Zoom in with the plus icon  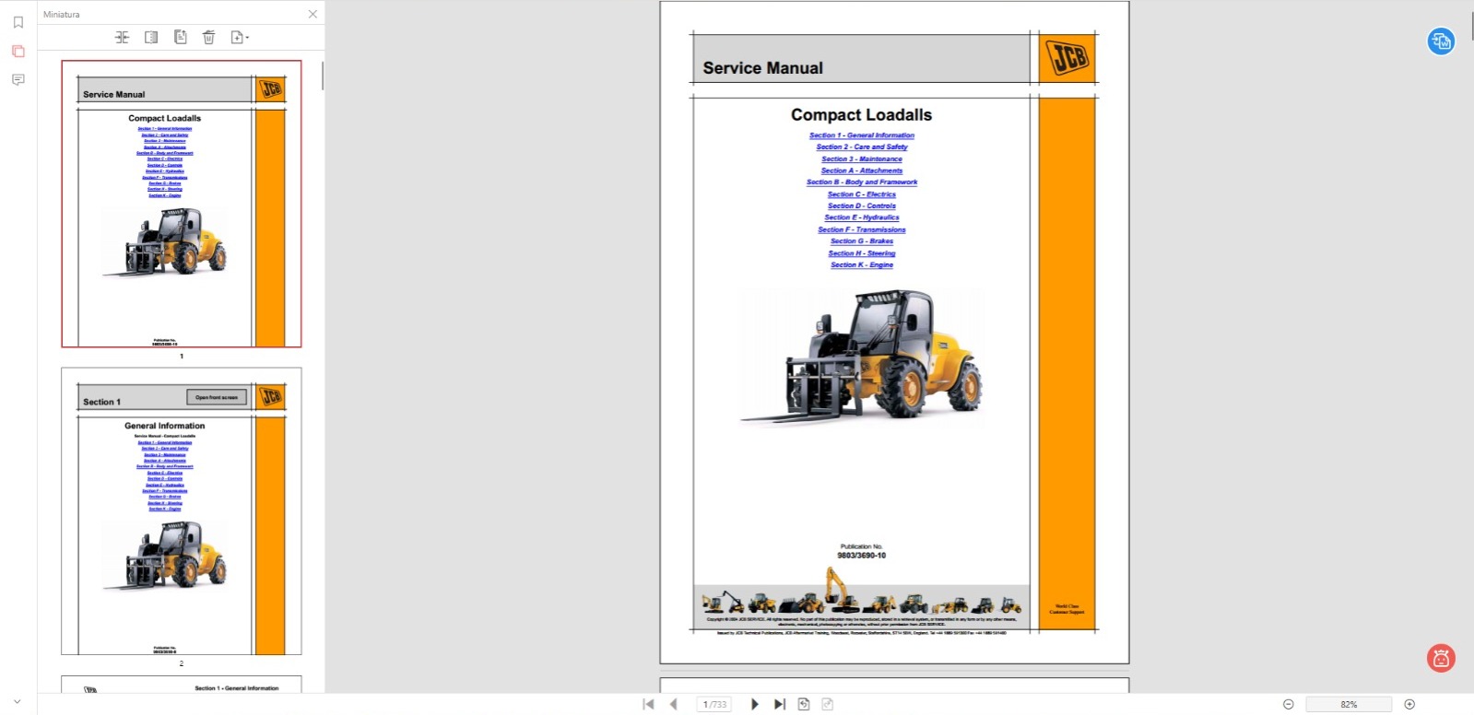[x=1409, y=704]
